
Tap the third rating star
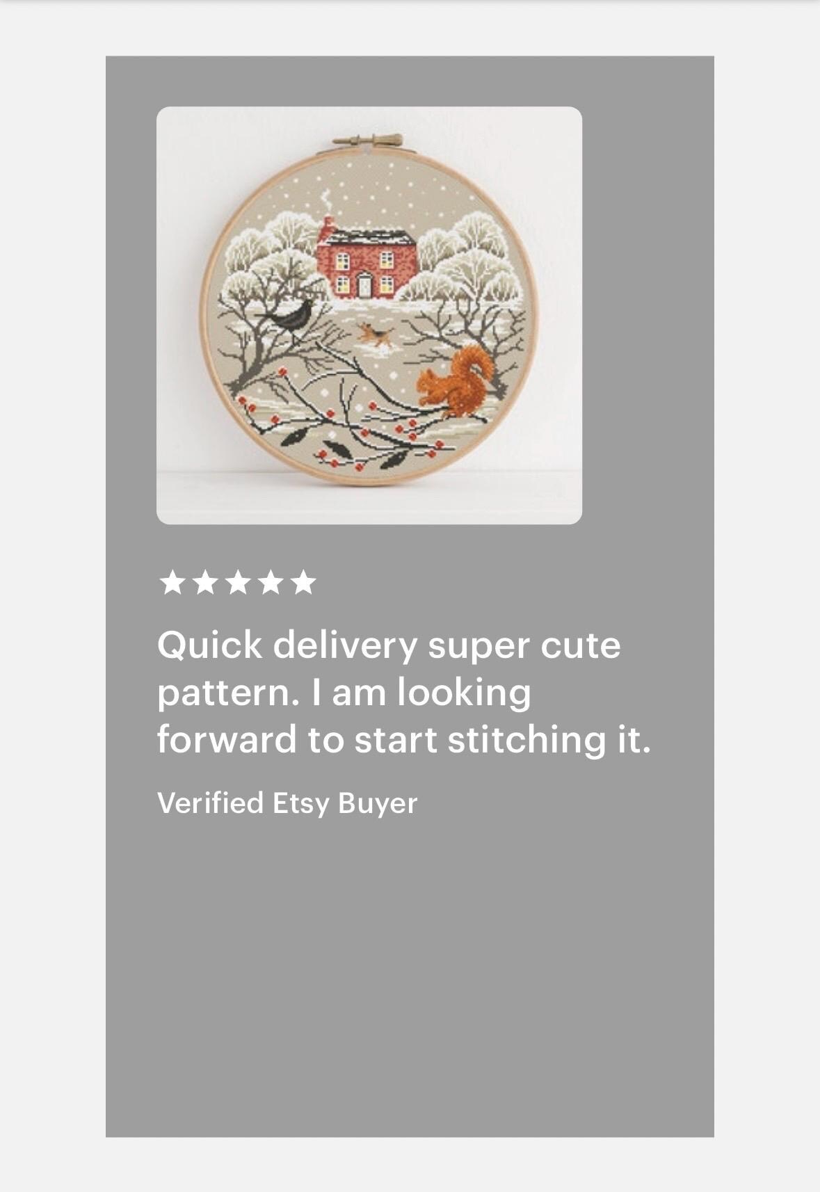238,583
